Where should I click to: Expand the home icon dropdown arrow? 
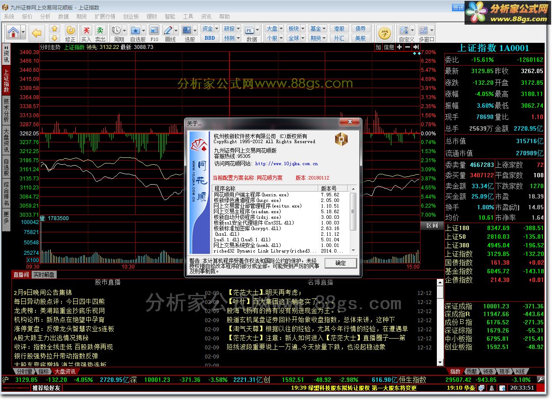tap(23, 32)
